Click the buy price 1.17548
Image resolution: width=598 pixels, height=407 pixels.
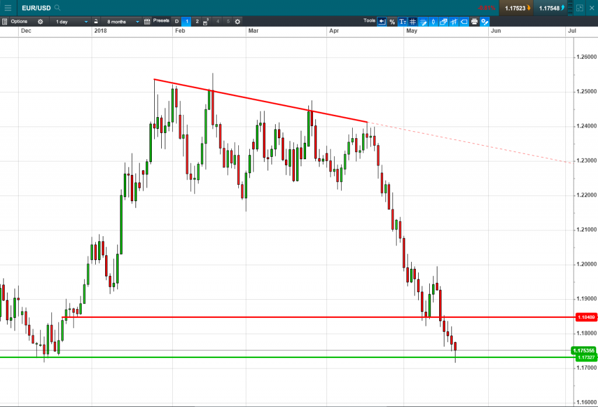point(551,8)
